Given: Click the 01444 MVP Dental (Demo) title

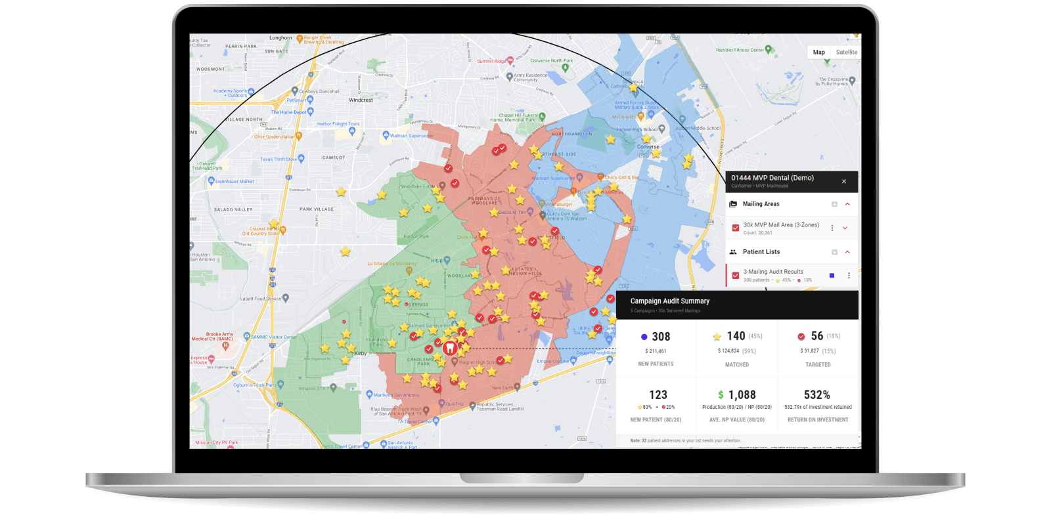Looking at the screenshot, I should click(x=772, y=178).
